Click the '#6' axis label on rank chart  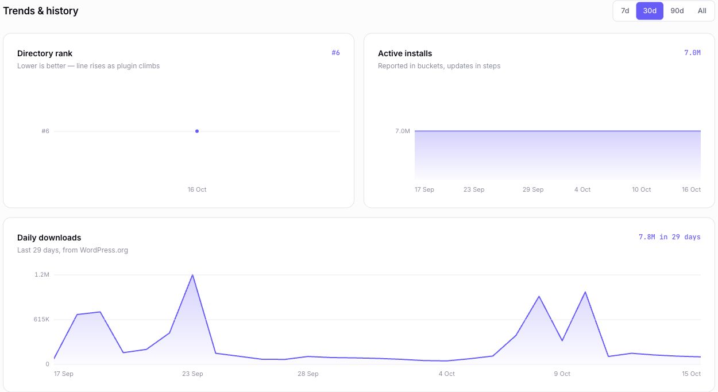pos(45,131)
